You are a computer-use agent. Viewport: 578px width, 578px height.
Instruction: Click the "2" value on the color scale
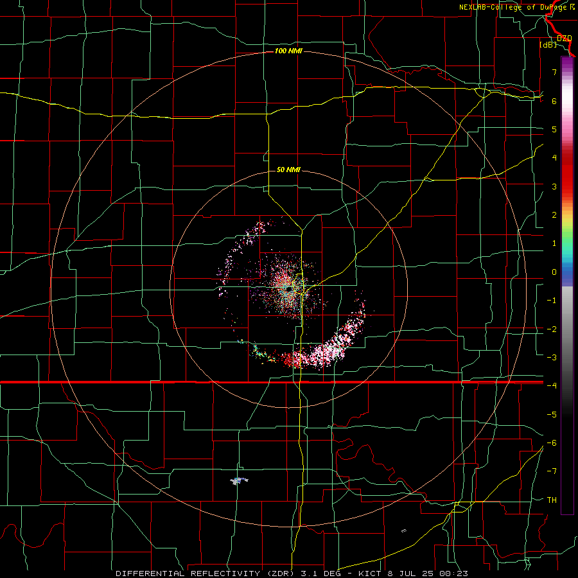(x=554, y=215)
